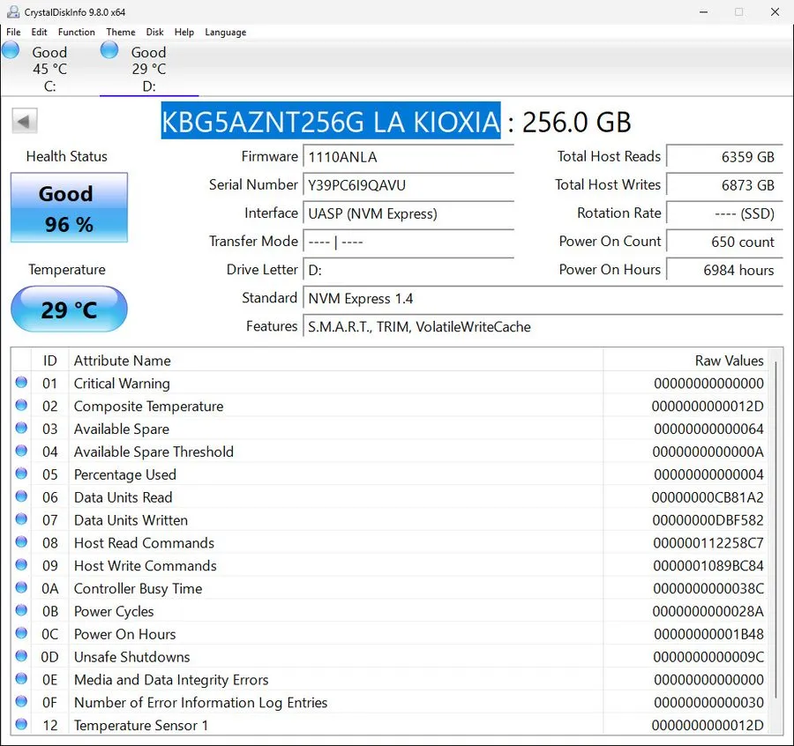794x746 pixels.
Task: Click the Health Status label
Action: click(x=67, y=156)
